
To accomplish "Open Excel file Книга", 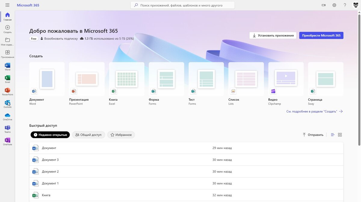I will [186, 195].
